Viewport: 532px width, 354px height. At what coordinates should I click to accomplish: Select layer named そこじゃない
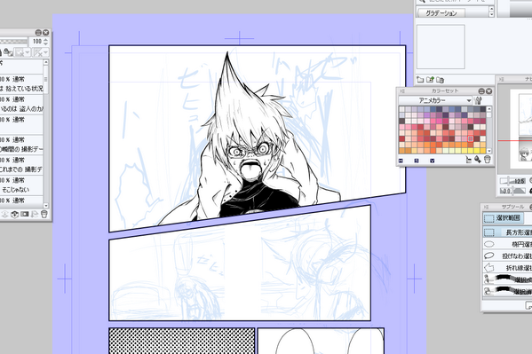click(x=21, y=185)
